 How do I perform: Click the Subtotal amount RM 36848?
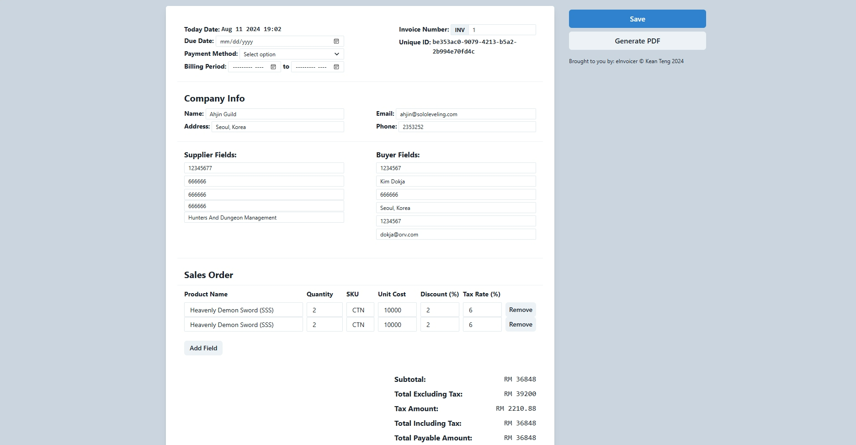pyautogui.click(x=520, y=379)
